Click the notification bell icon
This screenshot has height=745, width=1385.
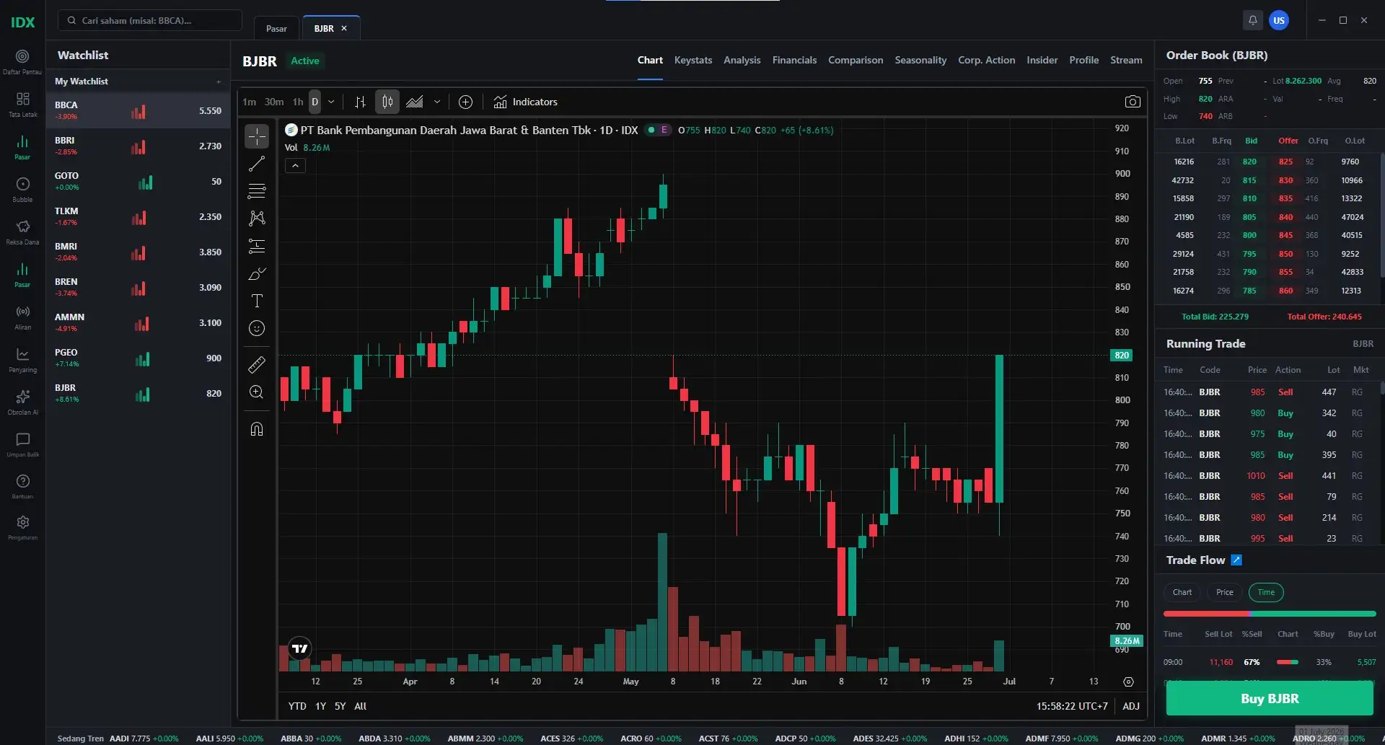coord(1253,20)
